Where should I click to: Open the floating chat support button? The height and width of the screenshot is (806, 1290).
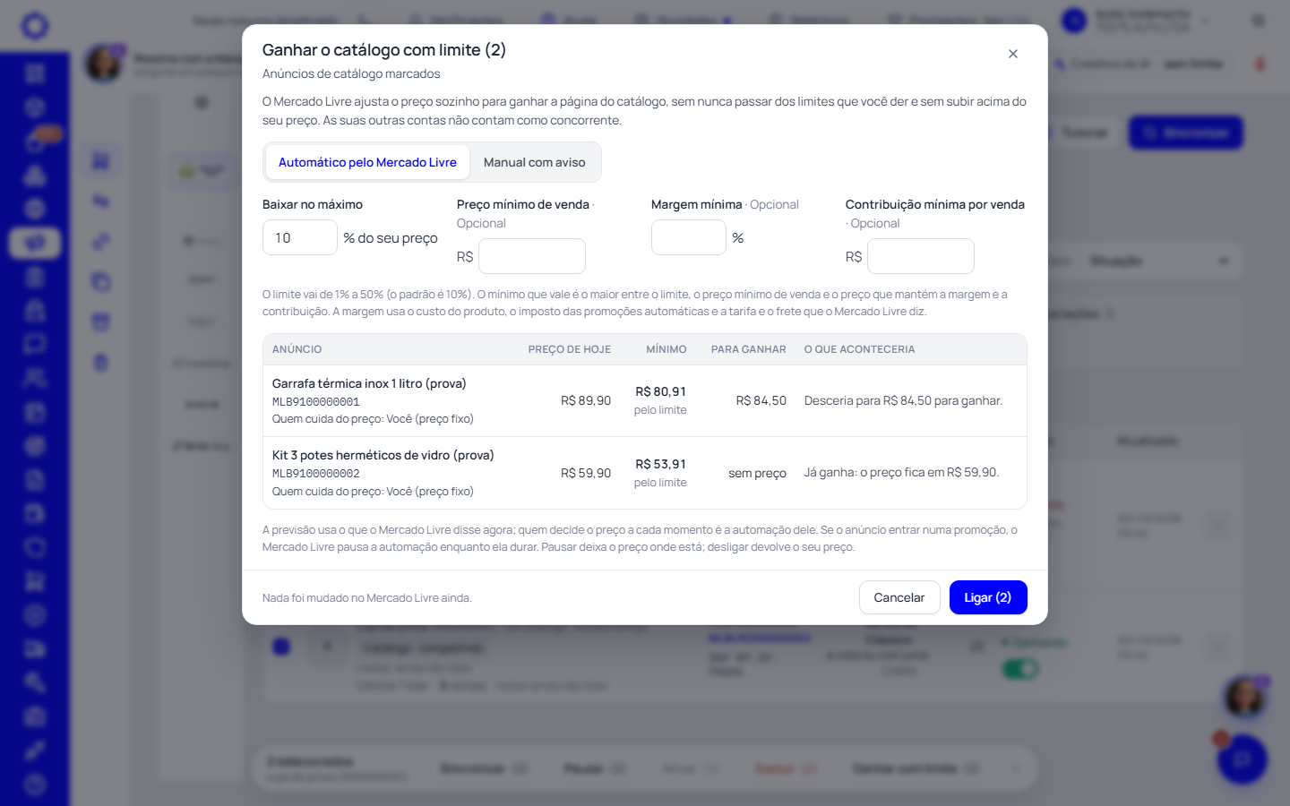tap(1243, 759)
